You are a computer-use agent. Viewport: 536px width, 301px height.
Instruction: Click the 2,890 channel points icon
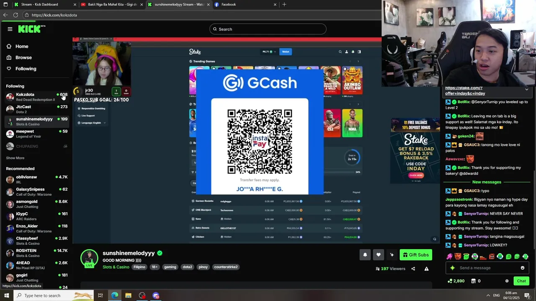point(450,281)
